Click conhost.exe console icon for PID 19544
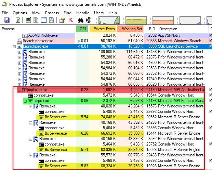 point(30,96)
